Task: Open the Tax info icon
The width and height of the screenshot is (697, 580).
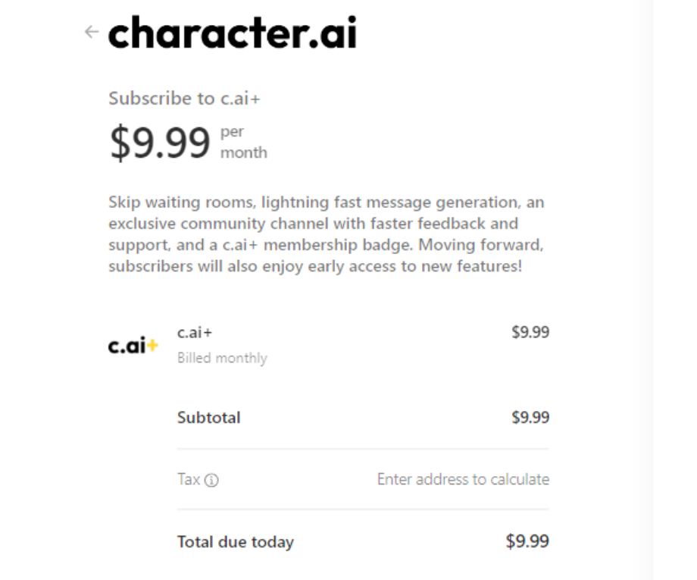Action: [x=211, y=480]
